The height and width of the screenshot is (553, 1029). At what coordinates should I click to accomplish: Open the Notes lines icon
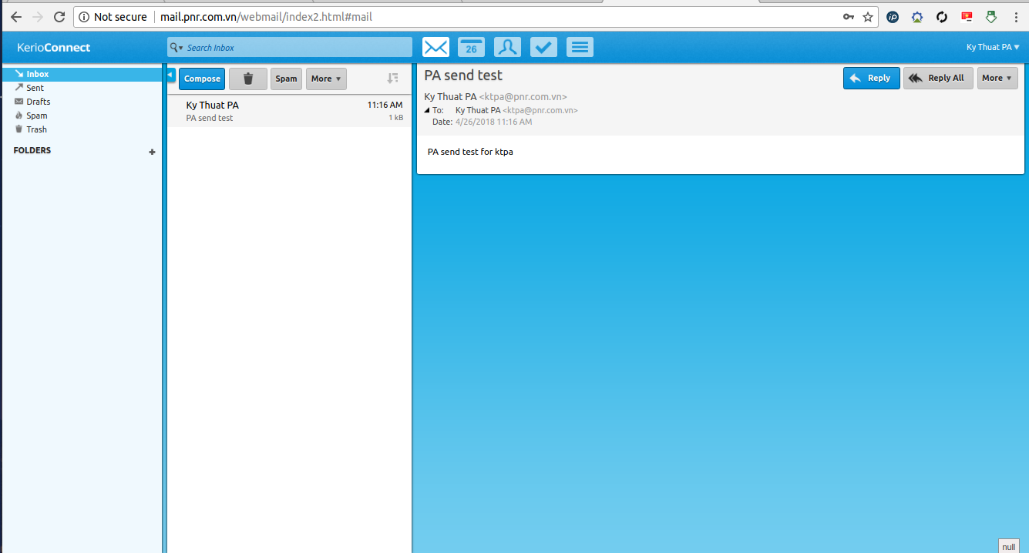tap(580, 48)
